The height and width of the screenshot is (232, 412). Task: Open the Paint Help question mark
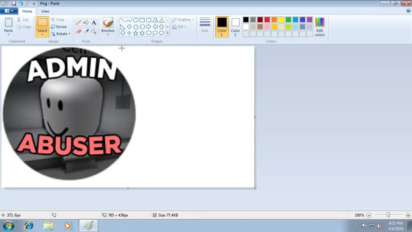coord(408,11)
